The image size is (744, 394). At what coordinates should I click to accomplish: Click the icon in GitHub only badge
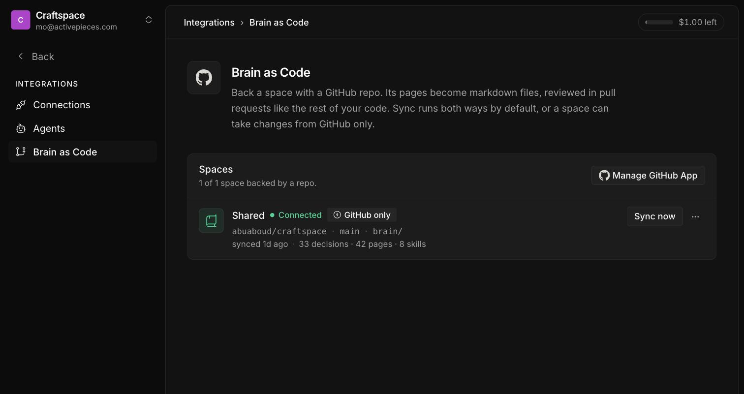337,215
